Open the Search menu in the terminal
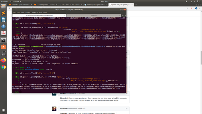Image resolution: width=202 pixels, height=114 pixels. pyautogui.click(x=28, y=13)
